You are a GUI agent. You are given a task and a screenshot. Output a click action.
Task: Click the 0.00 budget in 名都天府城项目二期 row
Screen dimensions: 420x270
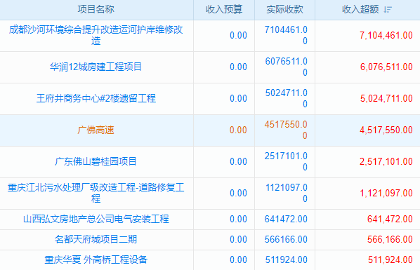click(238, 239)
